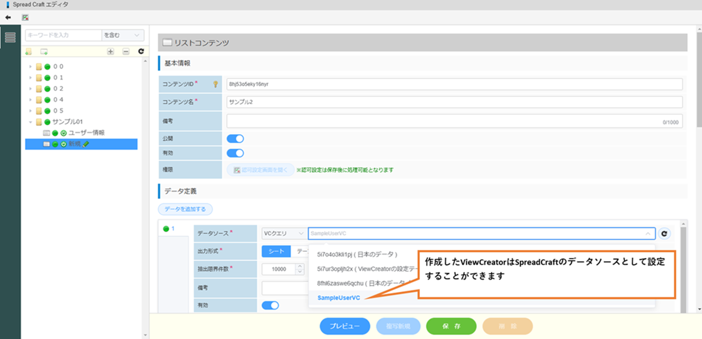Expand all tree nodes with plus icon
This screenshot has width=702, height=339.
[110, 51]
